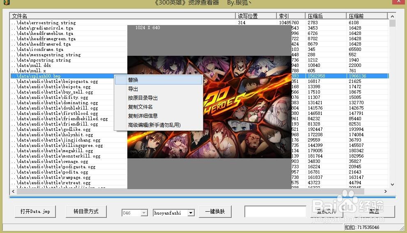
Task: Click the splash image preview
Action: click(x=209, y=107)
